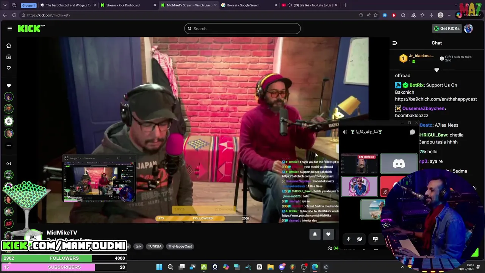Select the Discord logo participant tile

coord(398,164)
